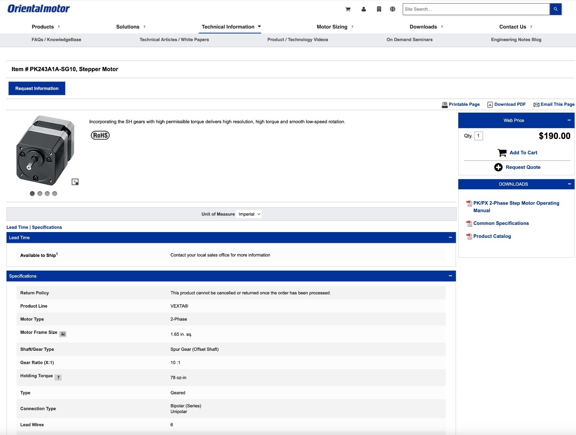Enlarge the motor product image
Image resolution: width=576 pixels, height=435 pixels.
point(75,182)
